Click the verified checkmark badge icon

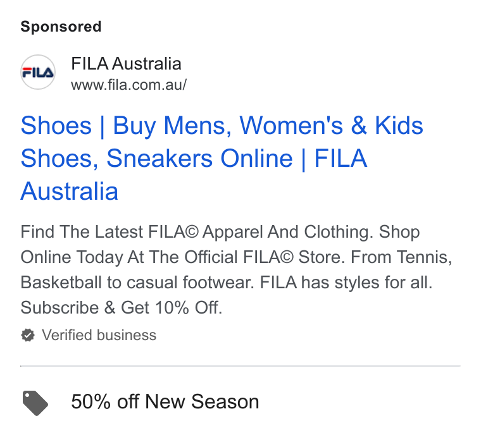28,335
